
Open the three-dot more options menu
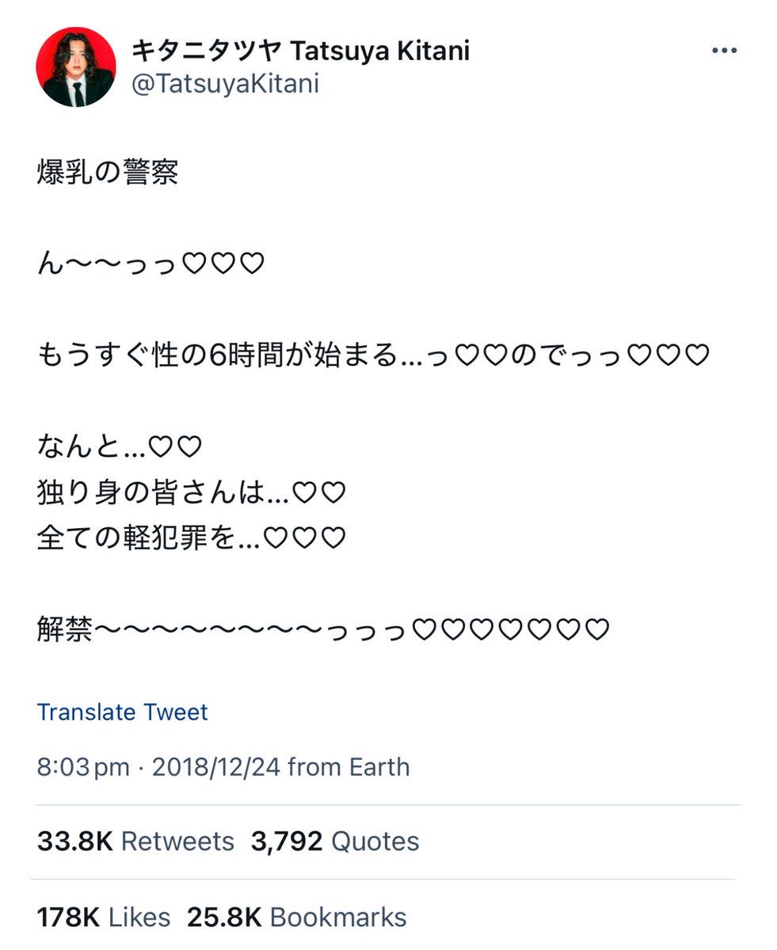tap(724, 52)
